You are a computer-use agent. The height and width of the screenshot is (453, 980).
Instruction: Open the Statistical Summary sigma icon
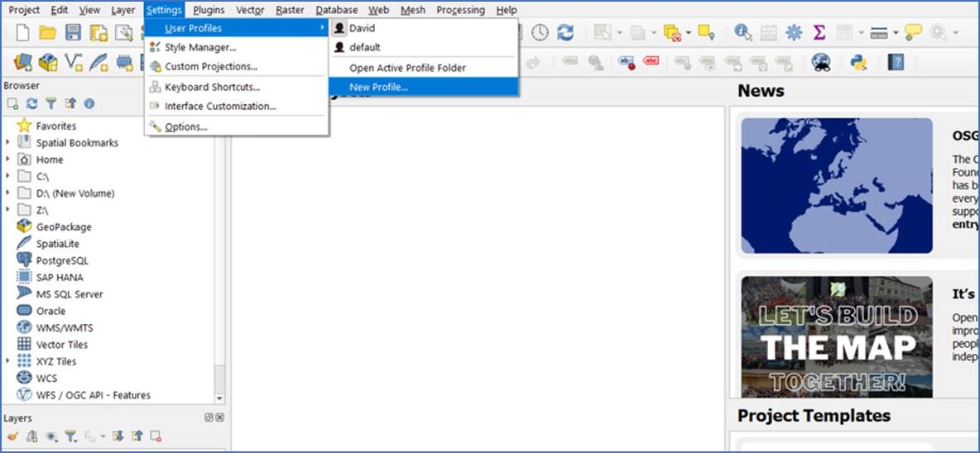pos(819,32)
